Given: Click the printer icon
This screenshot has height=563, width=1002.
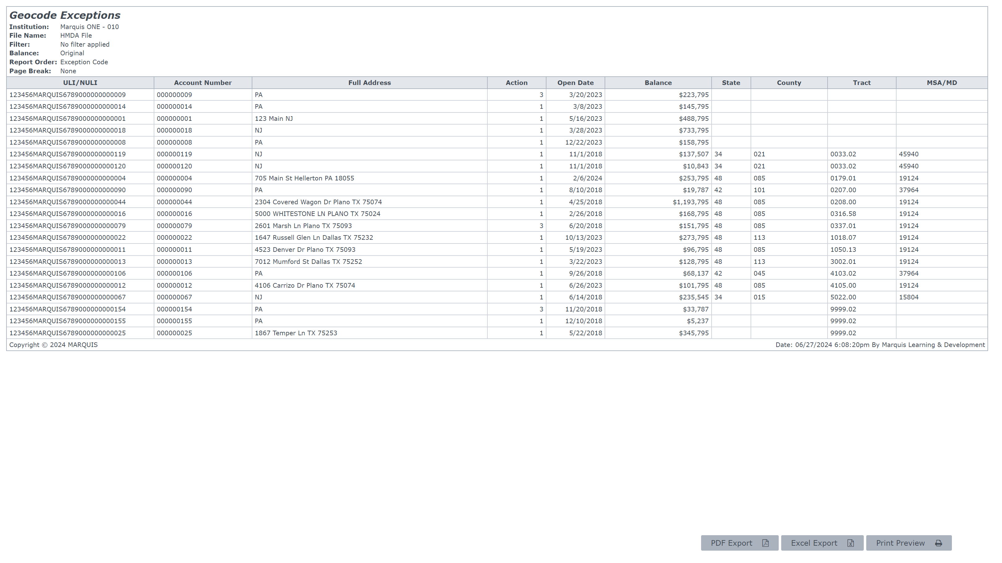Looking at the screenshot, I should [939, 543].
